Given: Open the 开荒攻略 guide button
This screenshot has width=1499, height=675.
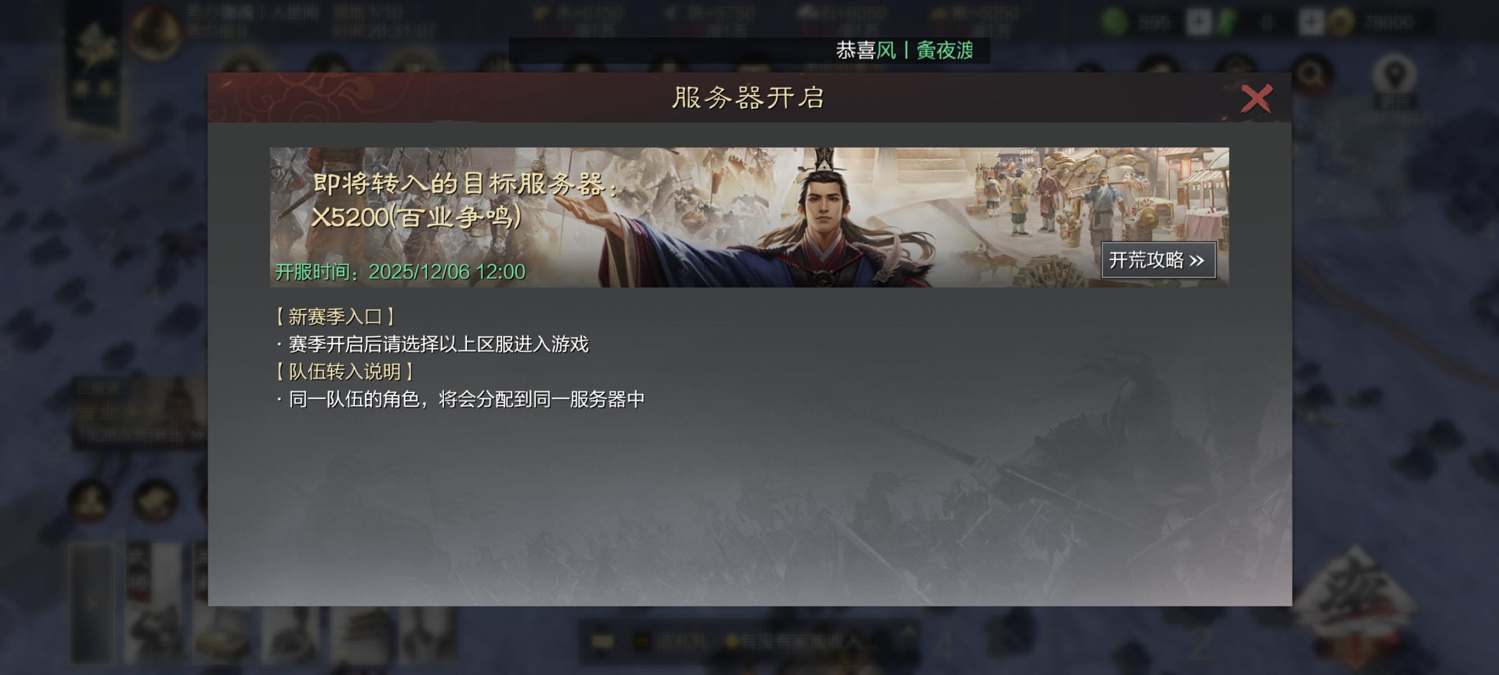Looking at the screenshot, I should pyautogui.click(x=1158, y=260).
